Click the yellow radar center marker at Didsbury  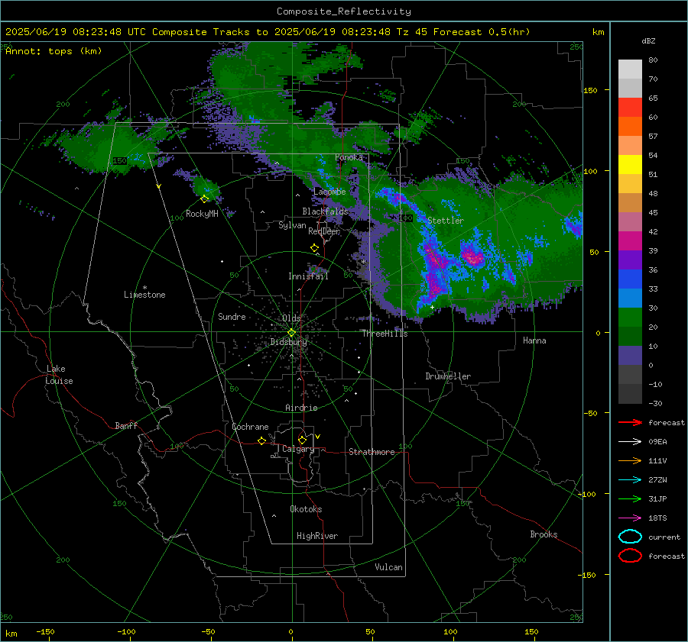pos(292,333)
